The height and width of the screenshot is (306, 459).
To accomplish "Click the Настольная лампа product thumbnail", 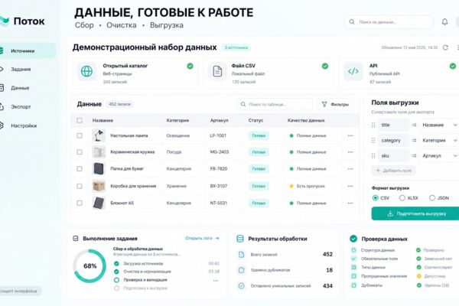I will (x=99, y=135).
